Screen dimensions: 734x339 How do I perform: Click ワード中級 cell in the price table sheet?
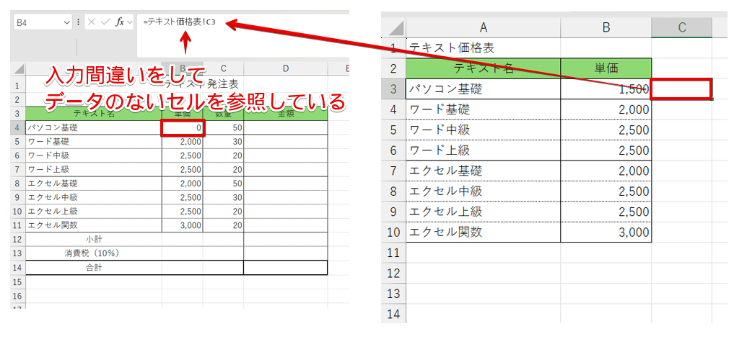(483, 130)
